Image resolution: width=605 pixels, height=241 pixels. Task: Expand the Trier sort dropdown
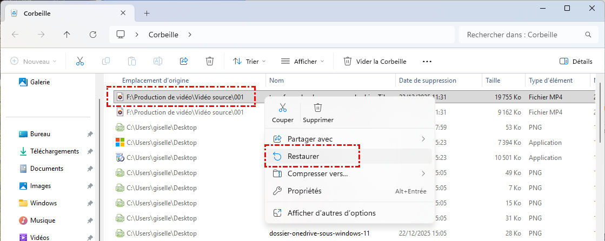click(246, 61)
